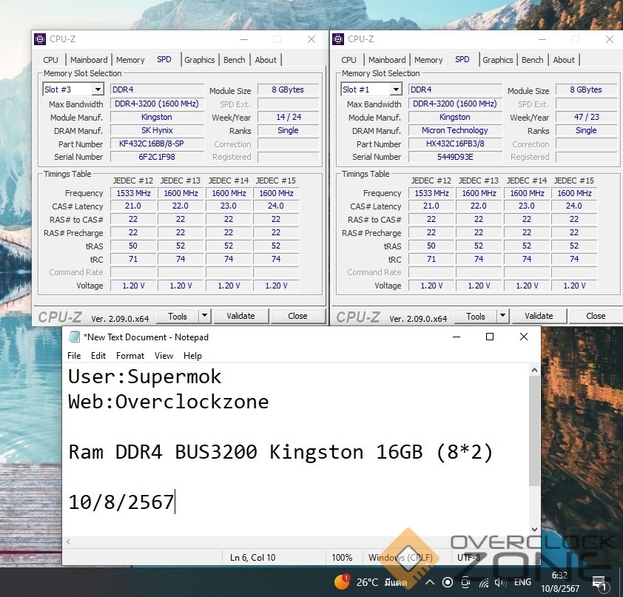
Task: Open the About tab in the Slot #3 CPU-Z window
Action: (x=266, y=60)
